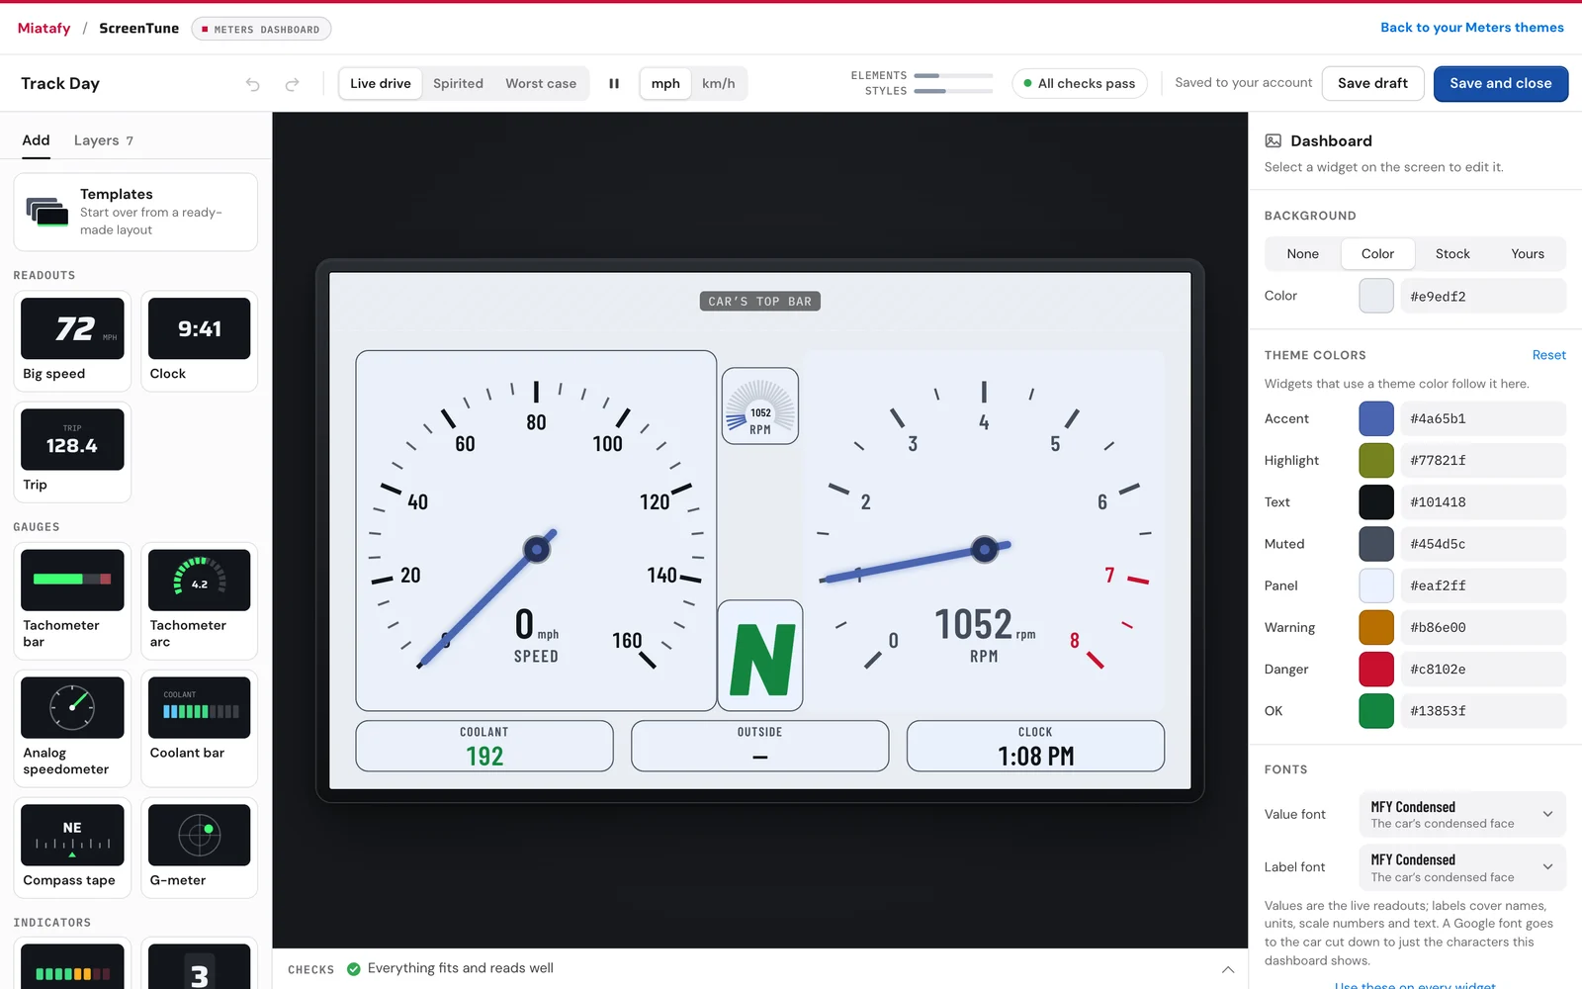The width and height of the screenshot is (1582, 989).
Task: Select the speedometer gauge on the canvas
Action: point(536,530)
